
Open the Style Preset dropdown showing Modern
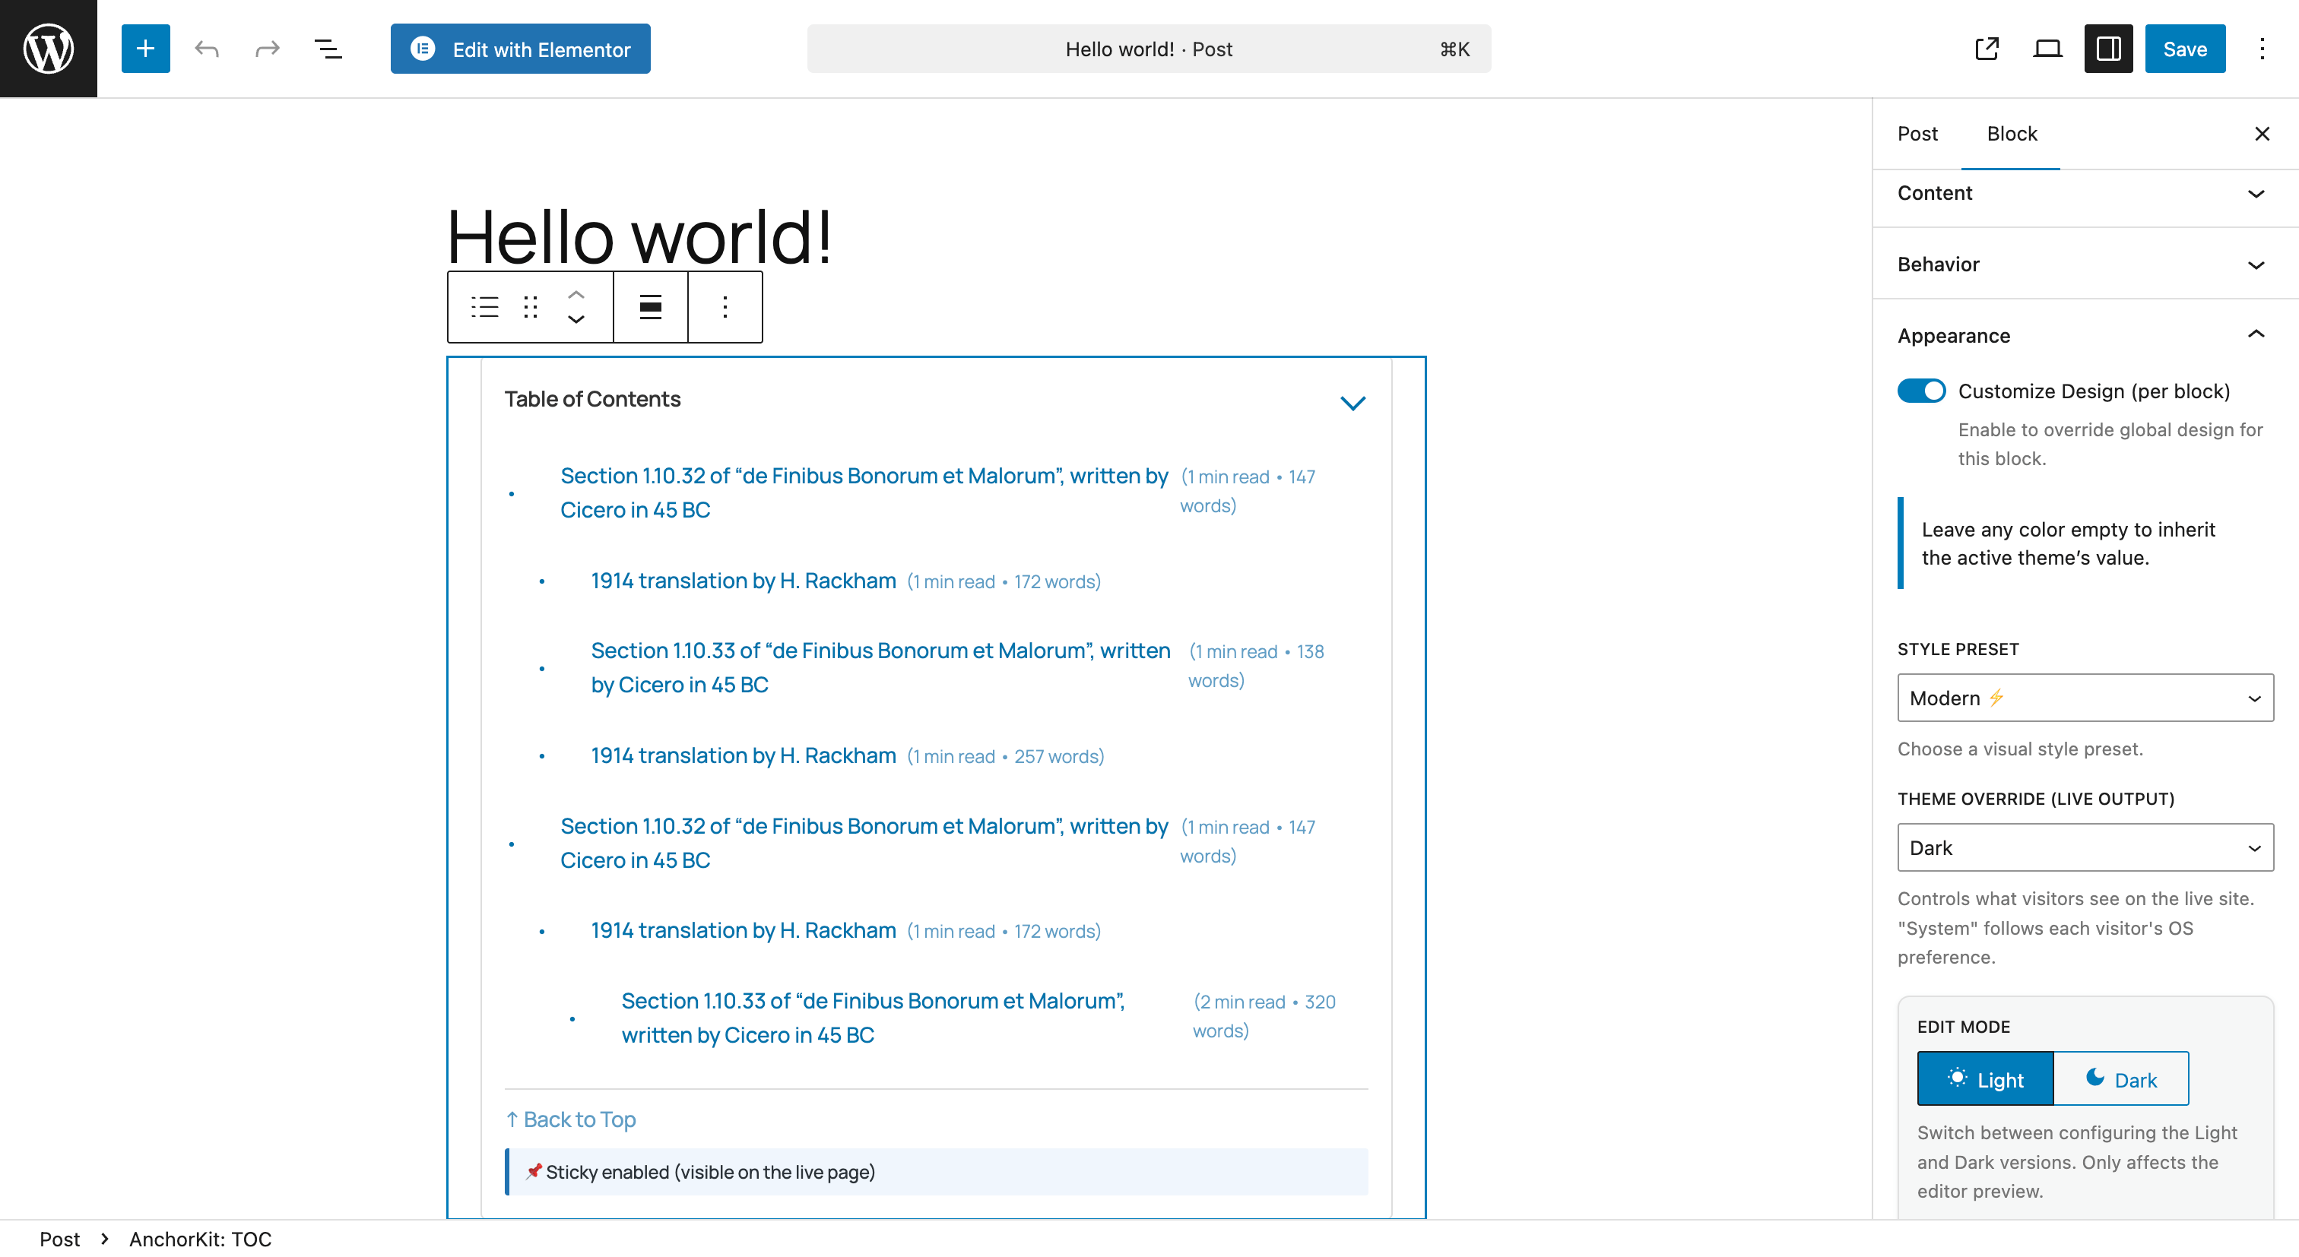[x=2084, y=698]
